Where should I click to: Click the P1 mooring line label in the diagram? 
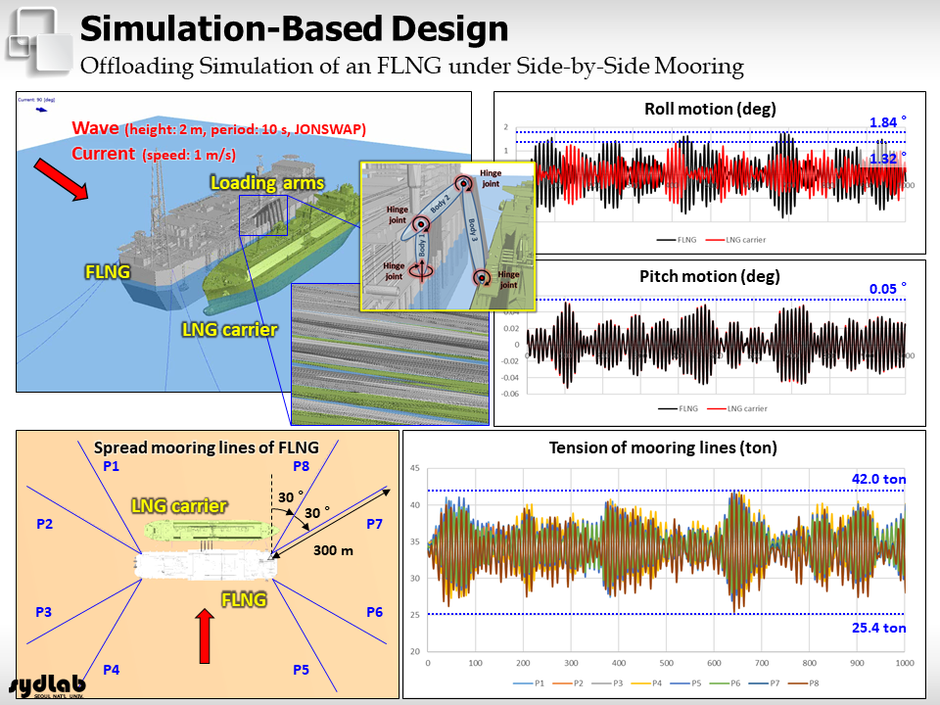(x=112, y=466)
